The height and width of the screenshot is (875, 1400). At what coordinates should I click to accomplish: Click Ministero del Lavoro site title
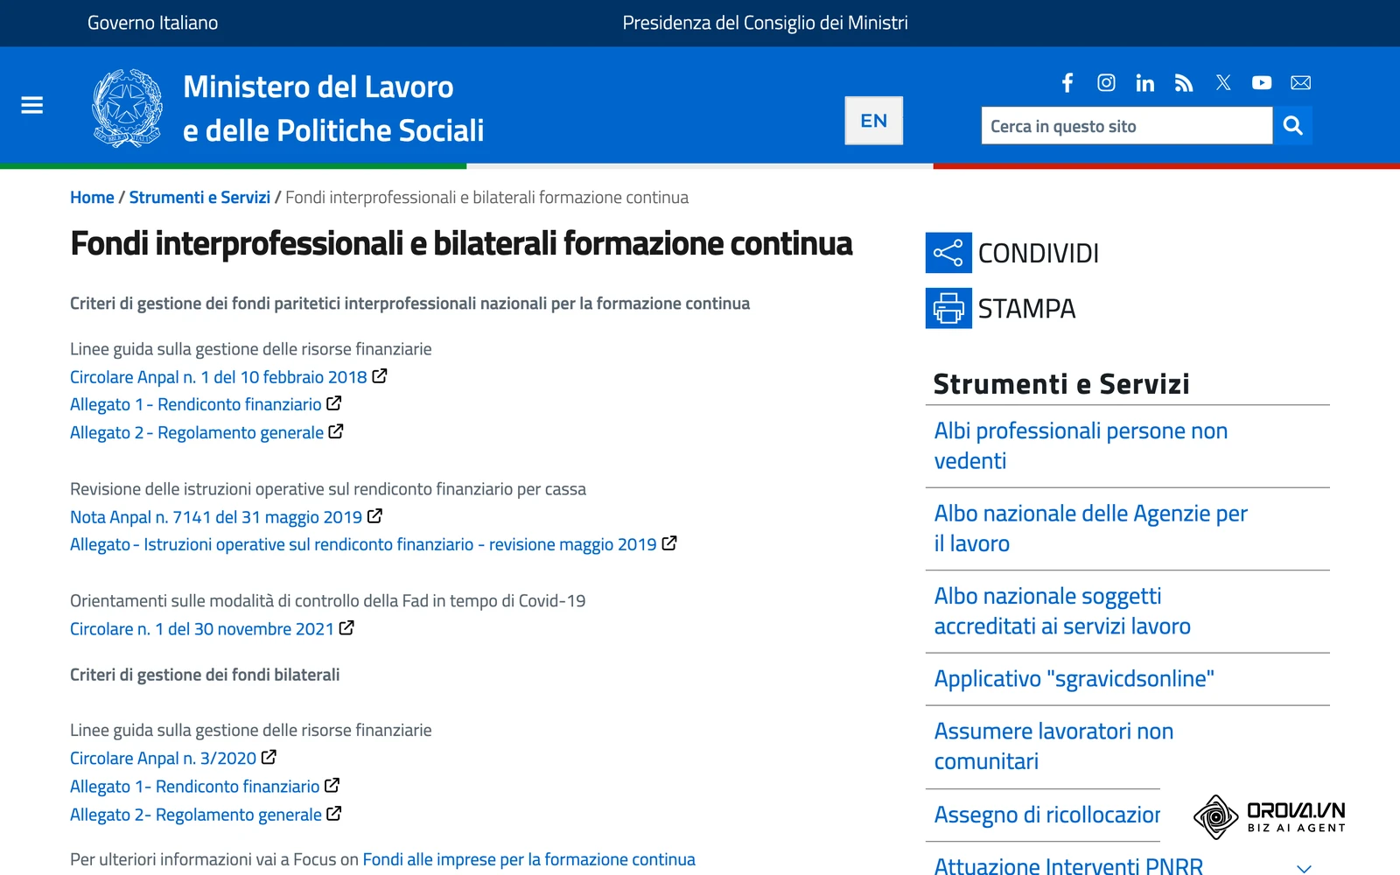pyautogui.click(x=332, y=108)
